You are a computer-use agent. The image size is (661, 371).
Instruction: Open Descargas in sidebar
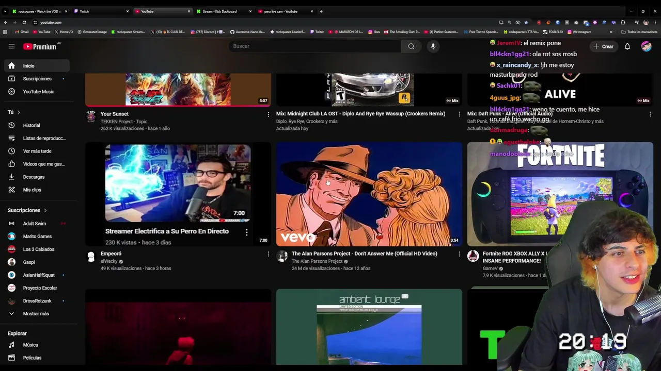[36, 177]
